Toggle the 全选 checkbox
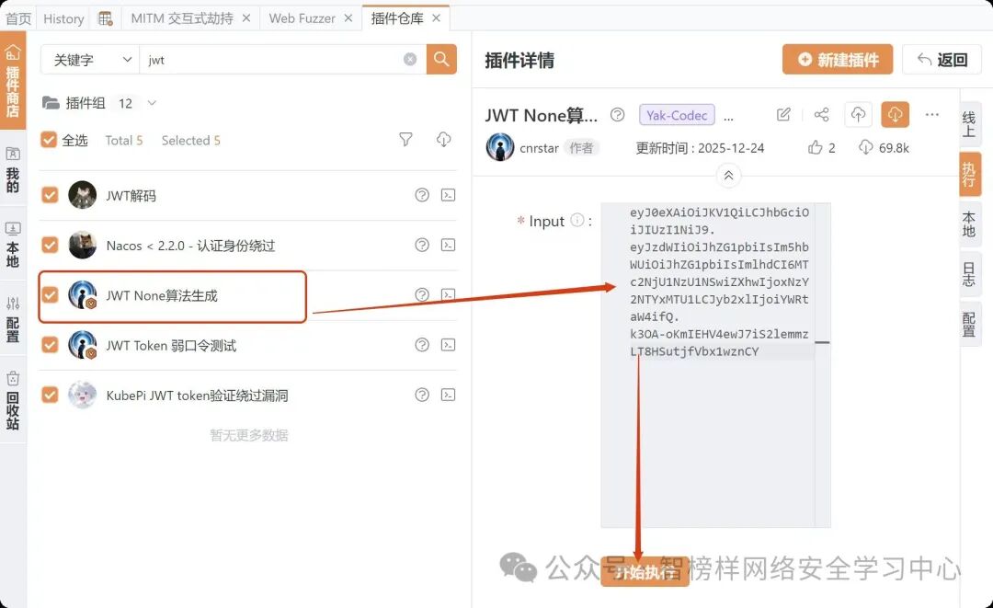The height and width of the screenshot is (608, 993). [x=49, y=140]
